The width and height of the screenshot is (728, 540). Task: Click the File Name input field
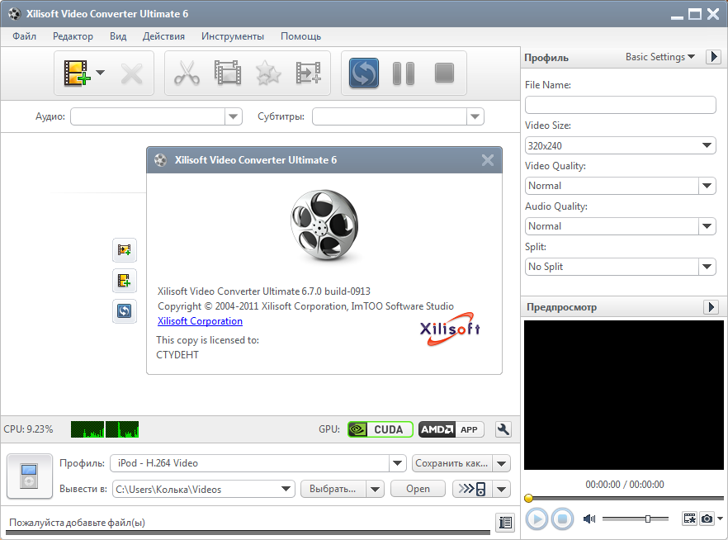point(620,105)
